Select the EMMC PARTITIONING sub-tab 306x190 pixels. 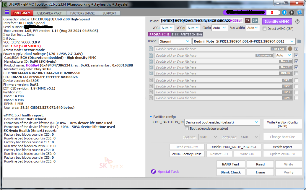click(187, 34)
